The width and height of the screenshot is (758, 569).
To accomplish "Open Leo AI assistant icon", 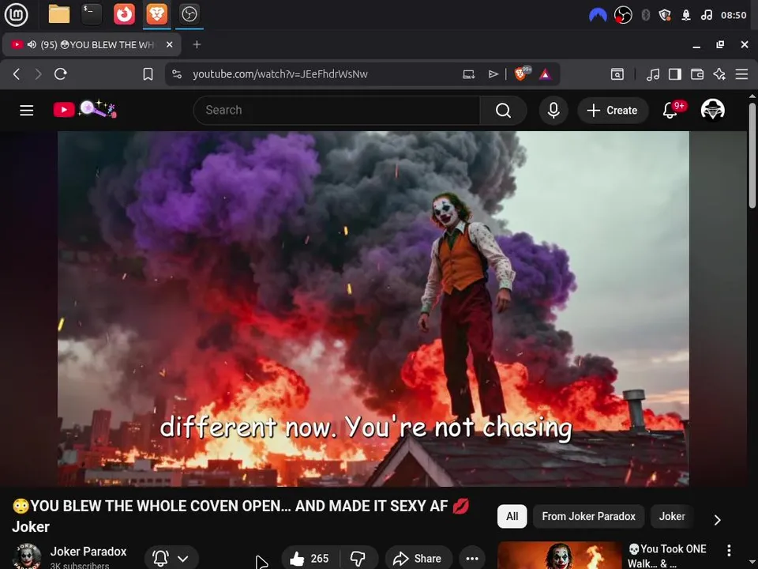I will [719, 74].
